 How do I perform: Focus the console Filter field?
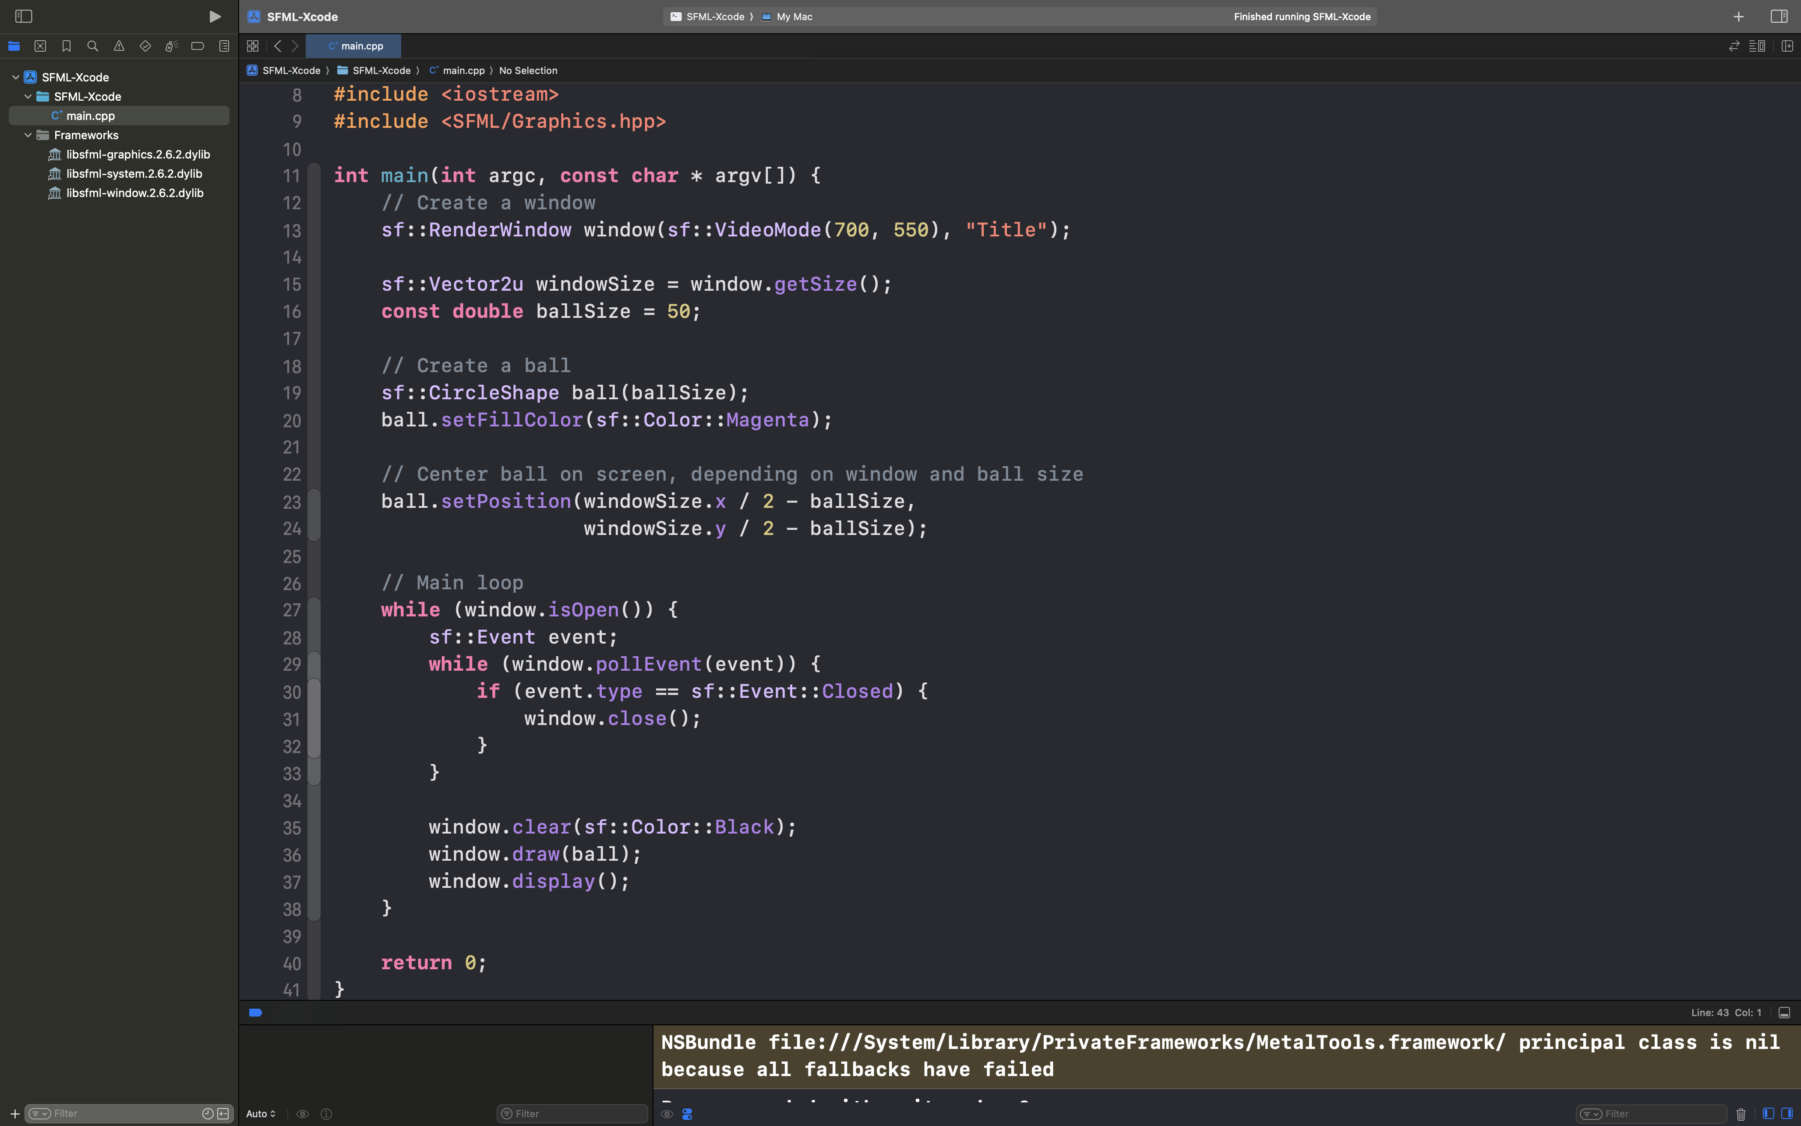pos(1651,1114)
